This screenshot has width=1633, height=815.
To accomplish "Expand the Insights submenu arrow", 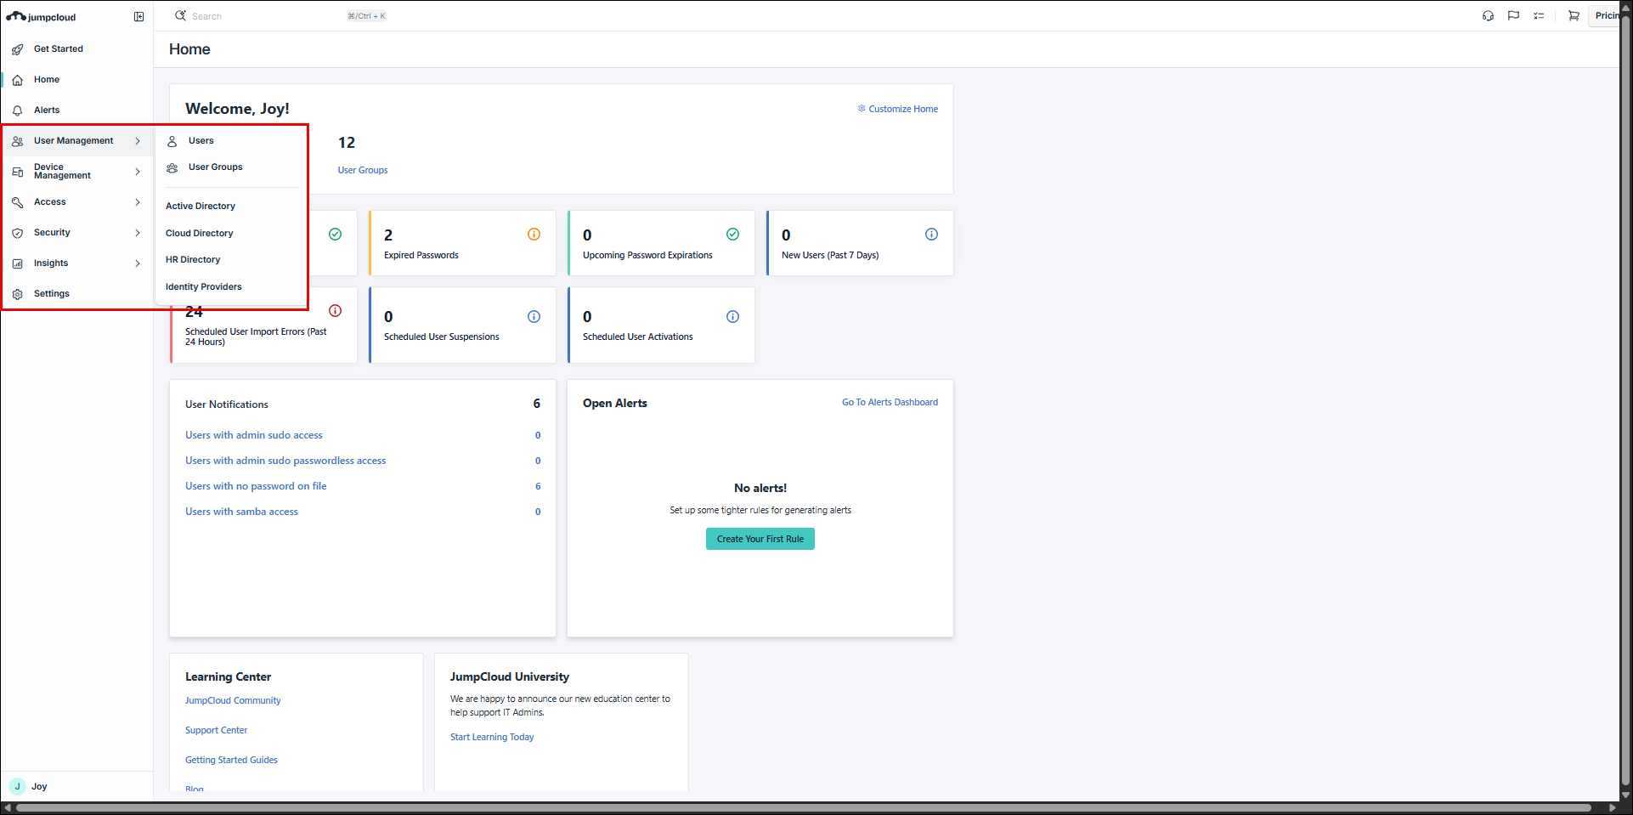I will tap(138, 263).
